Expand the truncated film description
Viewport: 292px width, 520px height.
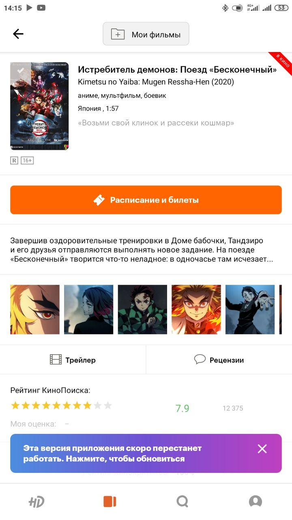(x=142, y=250)
